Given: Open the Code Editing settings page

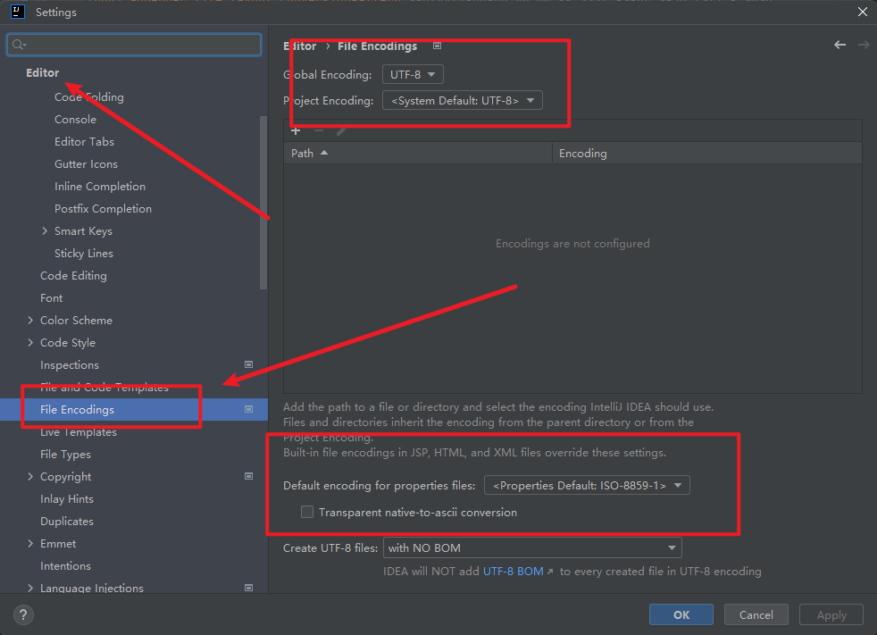Looking at the screenshot, I should pyautogui.click(x=73, y=276).
